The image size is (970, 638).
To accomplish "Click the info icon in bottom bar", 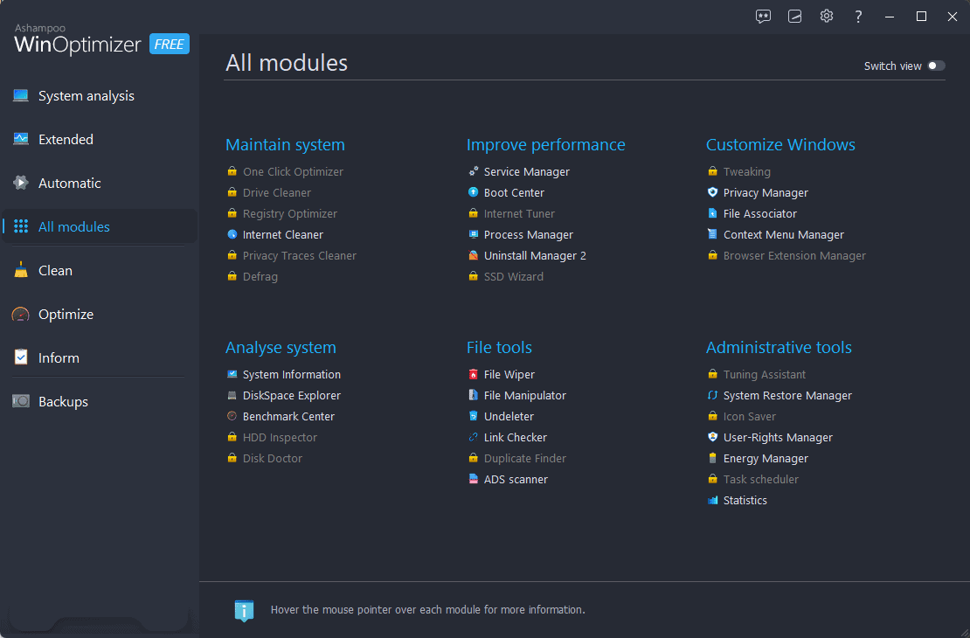I will [245, 610].
